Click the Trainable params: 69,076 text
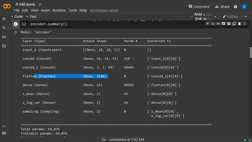The height and width of the screenshot is (142, 252). (x=44, y=133)
